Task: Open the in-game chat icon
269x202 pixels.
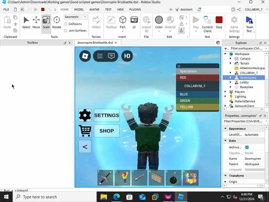Action: (x=111, y=56)
